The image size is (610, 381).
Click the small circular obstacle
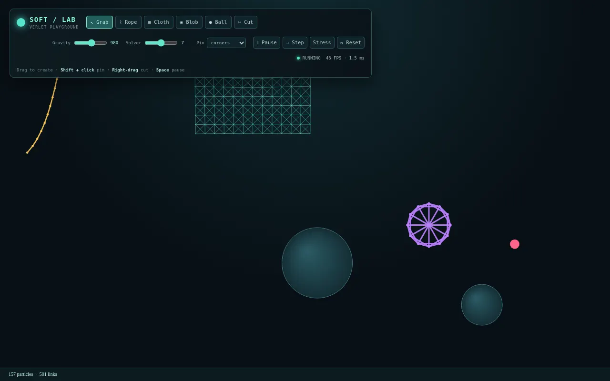coord(482,305)
